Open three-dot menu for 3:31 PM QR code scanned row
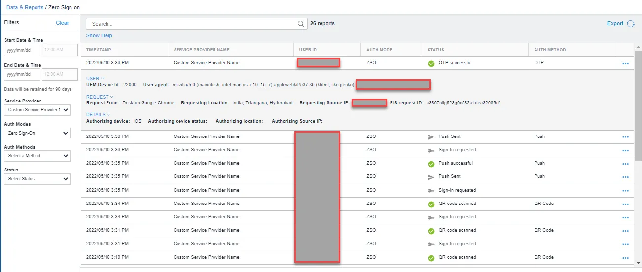This screenshot has height=272, width=642. pyautogui.click(x=626, y=231)
